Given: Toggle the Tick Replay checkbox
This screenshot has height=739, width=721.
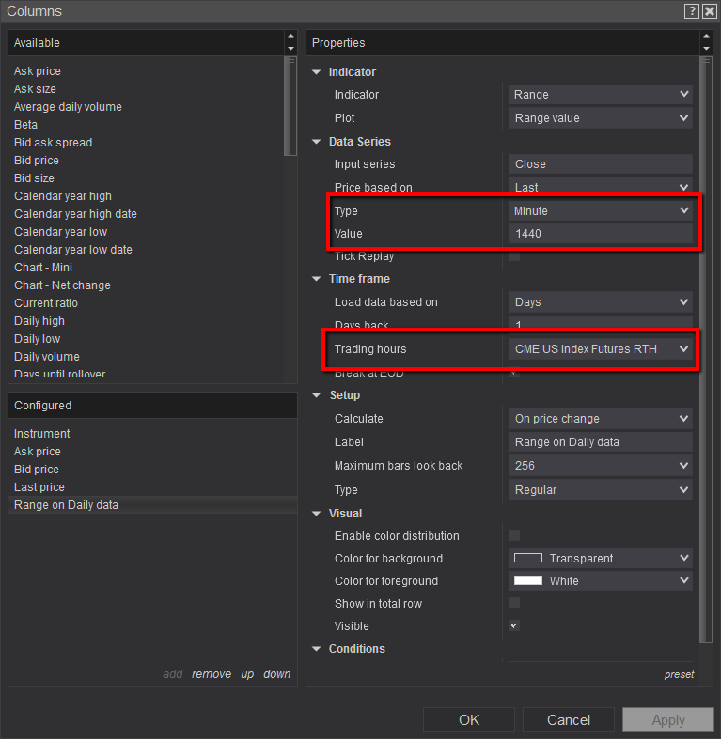Looking at the screenshot, I should point(514,256).
